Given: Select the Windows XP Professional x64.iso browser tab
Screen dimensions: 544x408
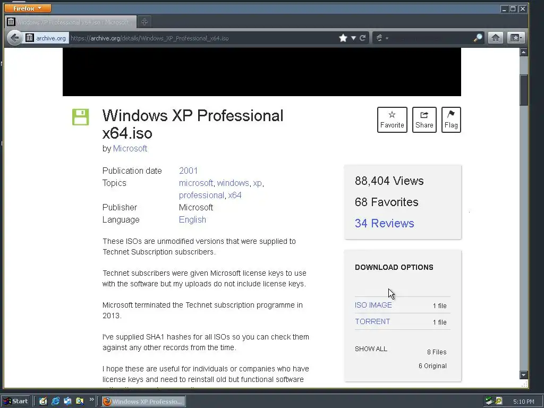Looking at the screenshot, I should pos(71,22).
